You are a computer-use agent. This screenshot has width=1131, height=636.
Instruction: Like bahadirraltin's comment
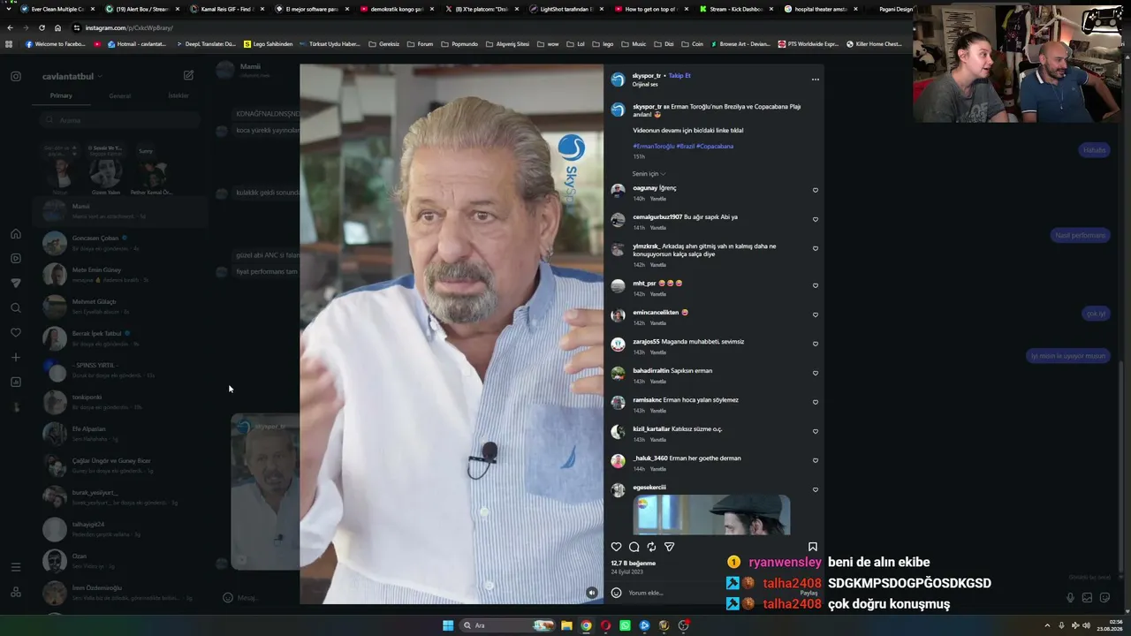coord(815,373)
